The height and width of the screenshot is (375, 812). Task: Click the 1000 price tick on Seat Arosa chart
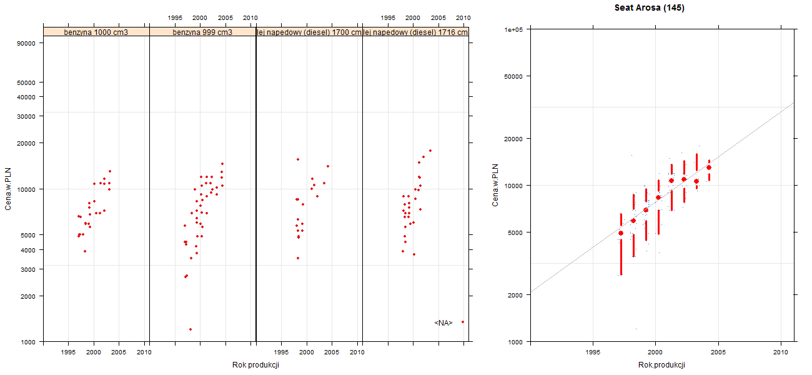[x=515, y=342]
